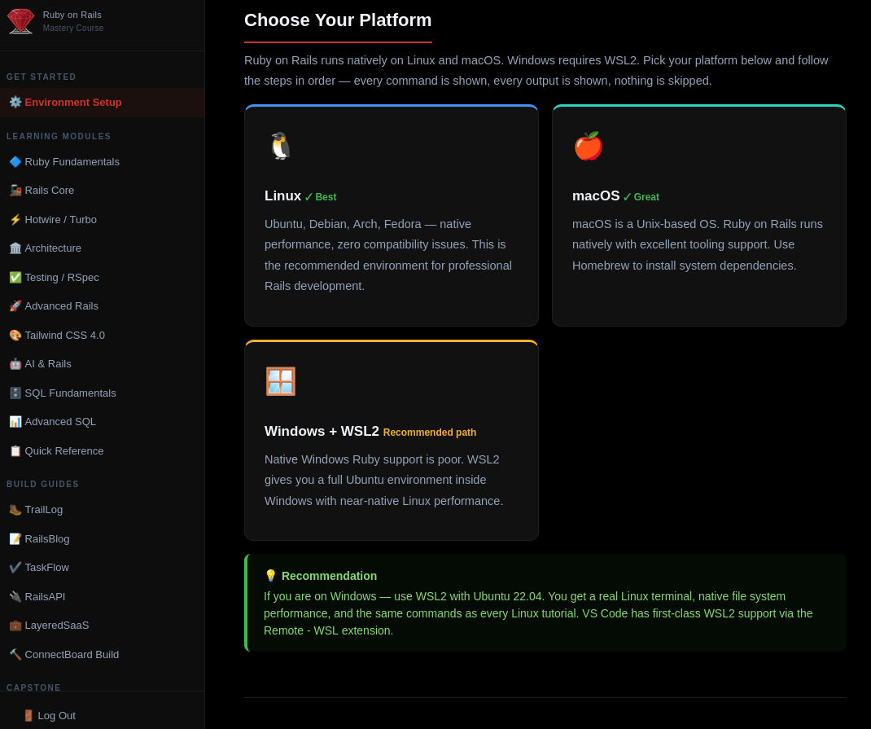Click the light bulb icon in Recommendation
Viewport: 871px width, 729px height.
pos(270,576)
